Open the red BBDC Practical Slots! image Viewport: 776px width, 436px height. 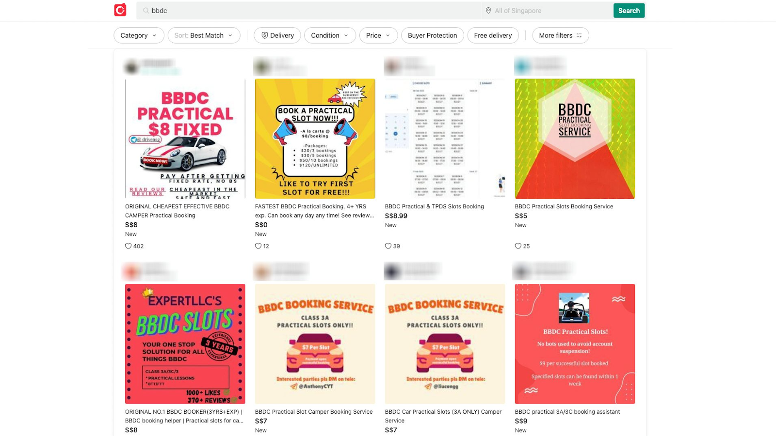[x=575, y=344]
